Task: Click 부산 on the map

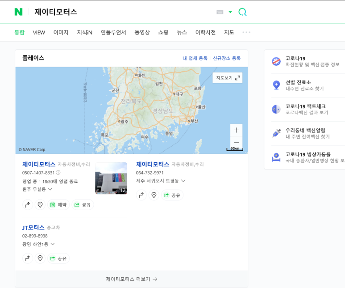Action: click(x=193, y=121)
